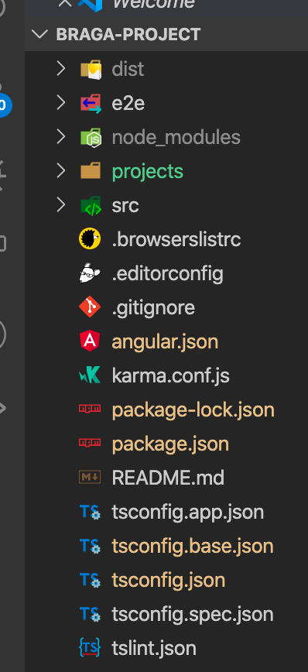Image resolution: width=308 pixels, height=672 pixels.
Task: Click the Angular icon beside angular.json
Action: point(90,341)
